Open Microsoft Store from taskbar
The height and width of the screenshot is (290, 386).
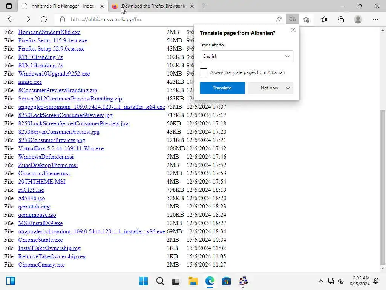click(x=226, y=281)
